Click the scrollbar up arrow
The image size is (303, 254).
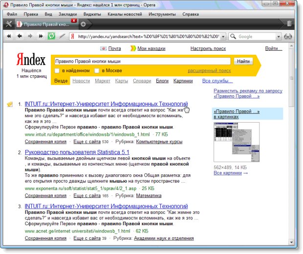[291, 46]
